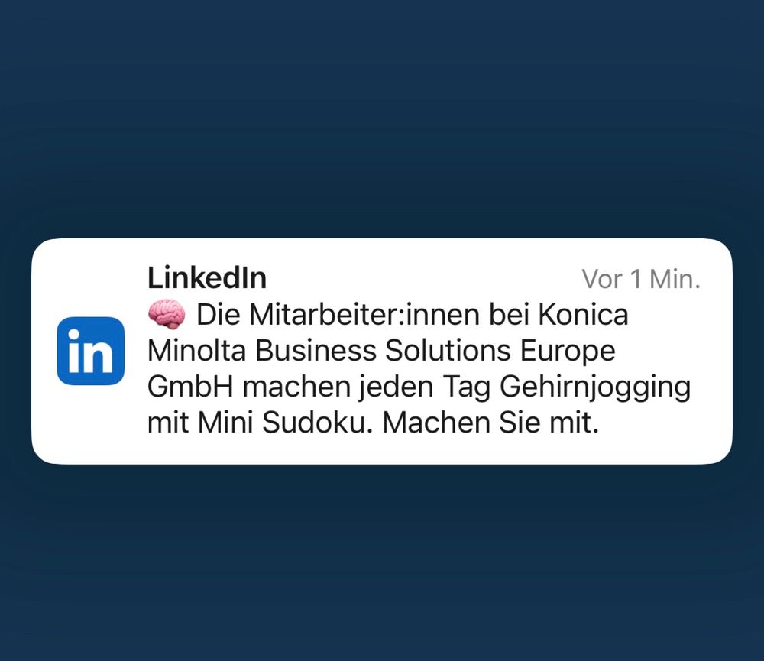This screenshot has height=661, width=764.
Task: Click the icon beside the notification text
Action: (90, 352)
